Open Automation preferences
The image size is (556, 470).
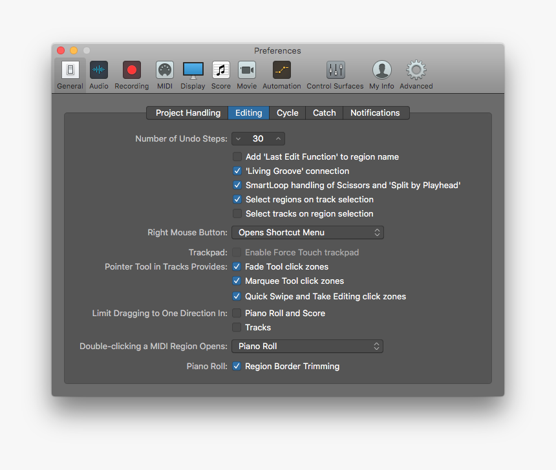click(x=281, y=71)
